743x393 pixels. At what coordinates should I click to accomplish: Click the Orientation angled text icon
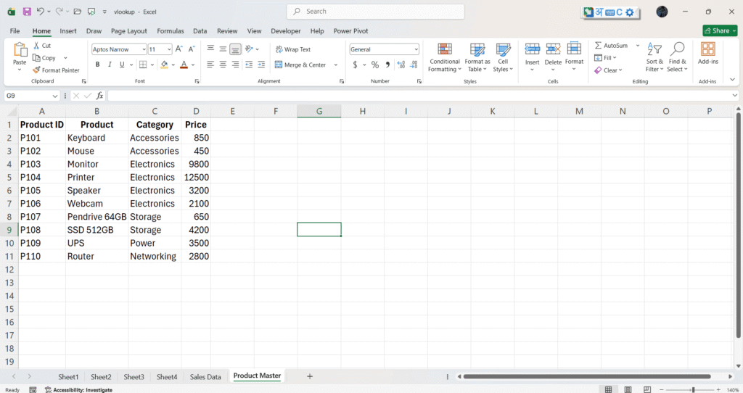coord(250,49)
